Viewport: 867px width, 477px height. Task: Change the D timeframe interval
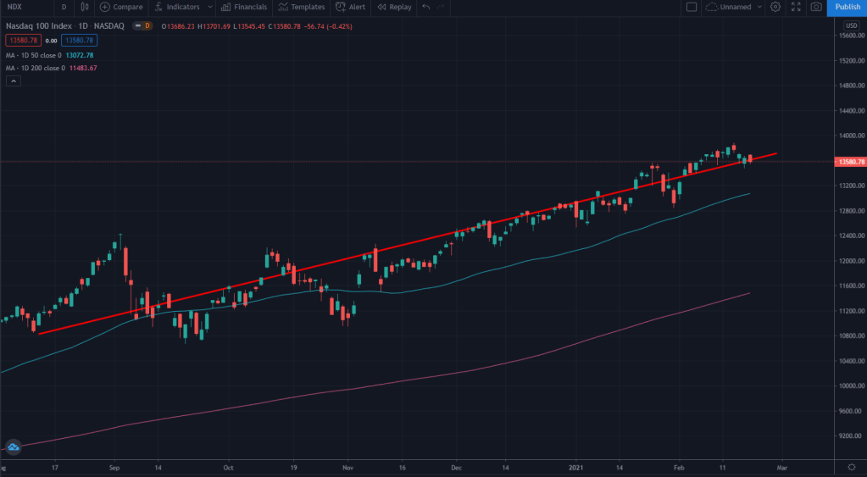[64, 7]
